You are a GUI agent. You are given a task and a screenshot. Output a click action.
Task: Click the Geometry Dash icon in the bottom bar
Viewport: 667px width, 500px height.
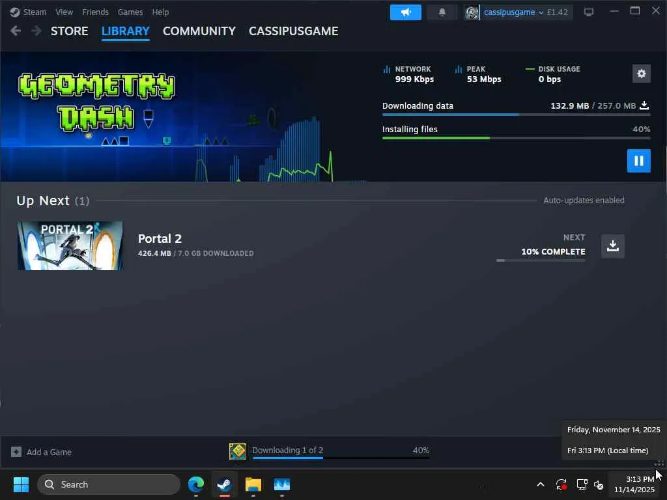[238, 452]
